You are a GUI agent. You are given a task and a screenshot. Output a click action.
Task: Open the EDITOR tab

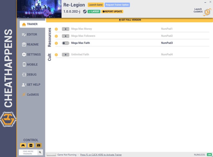[32, 34]
